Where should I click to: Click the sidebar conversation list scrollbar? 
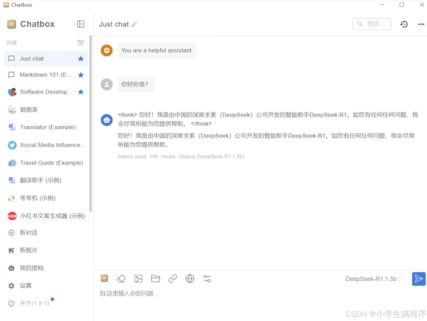coord(91,123)
